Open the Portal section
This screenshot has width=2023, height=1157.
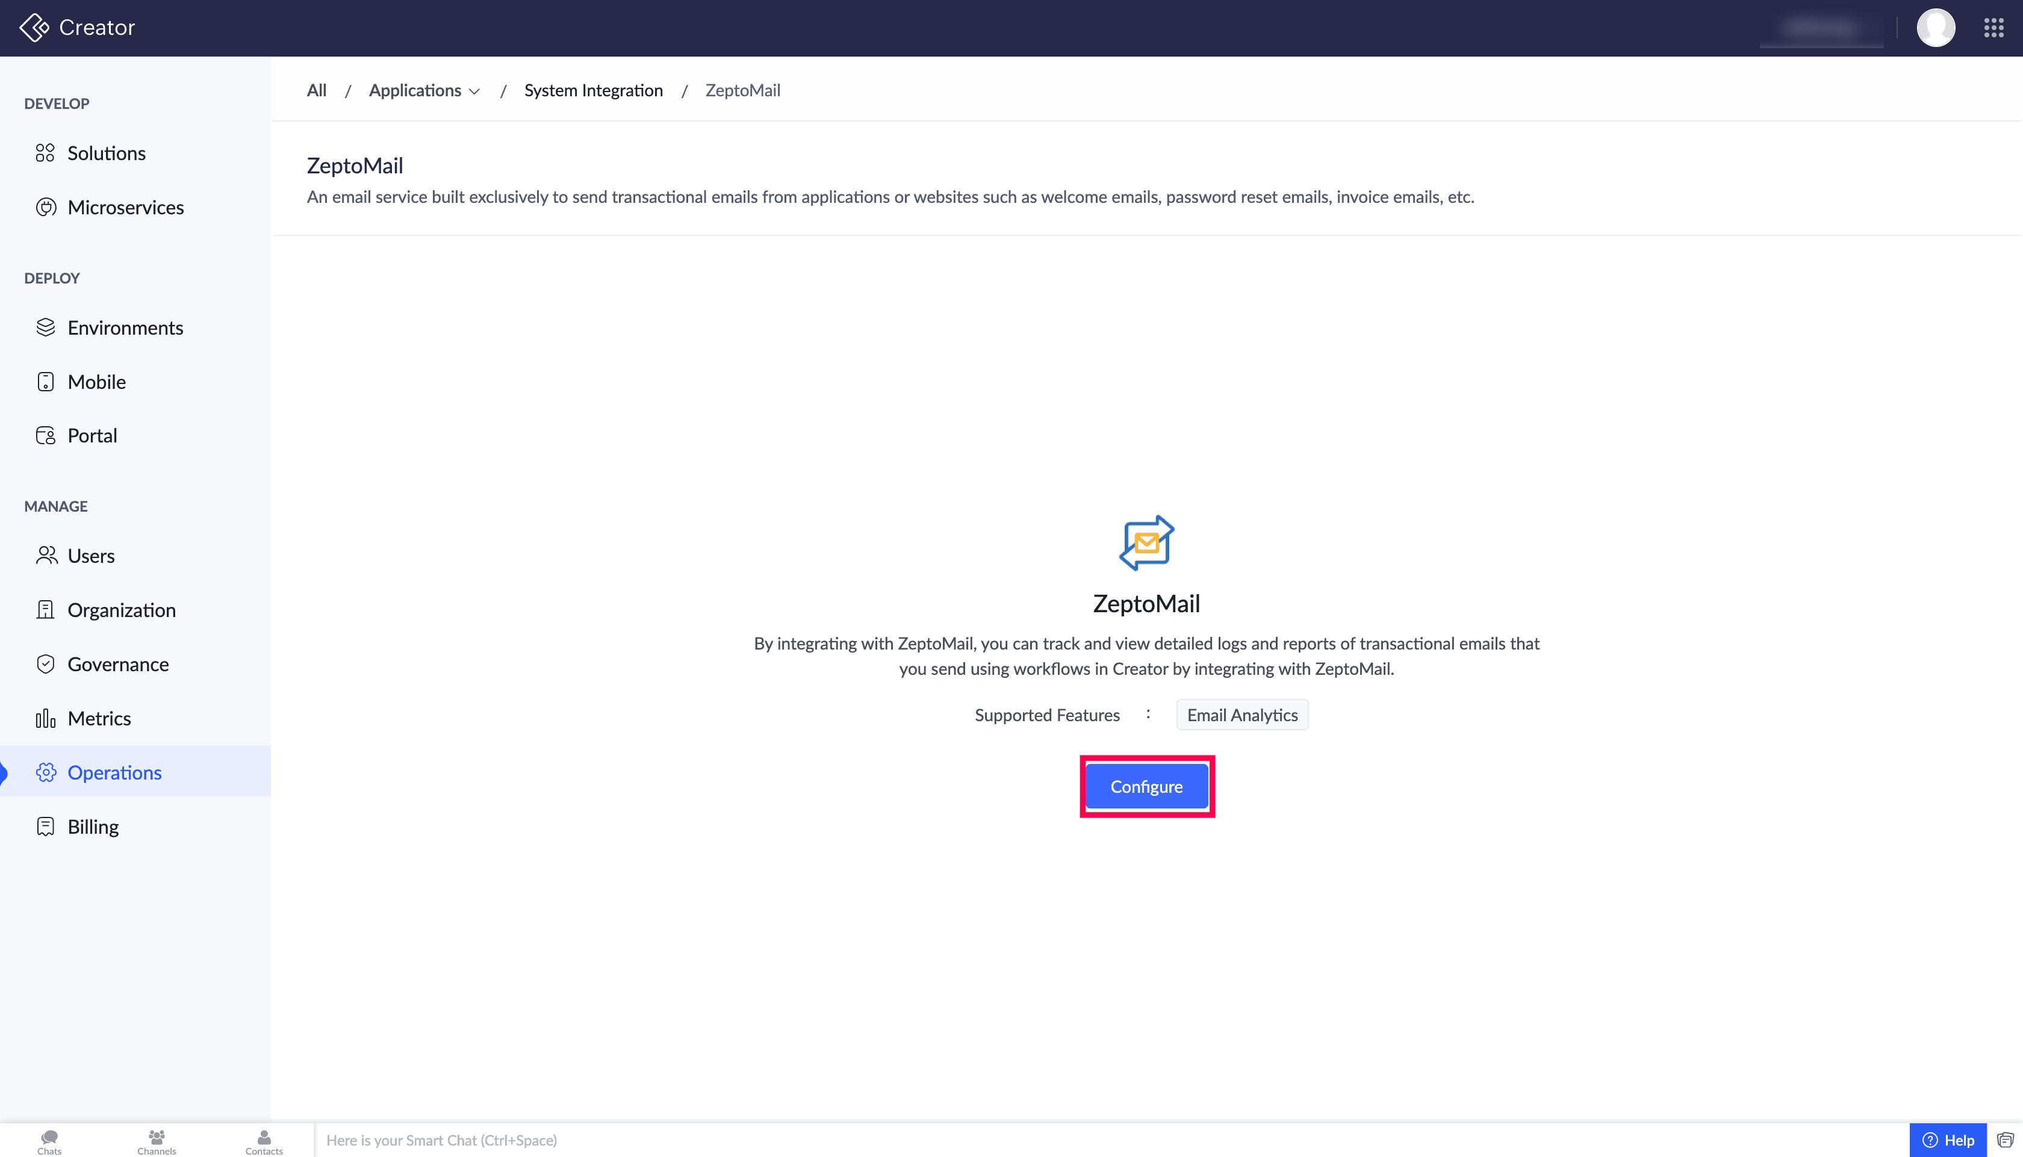tap(92, 435)
